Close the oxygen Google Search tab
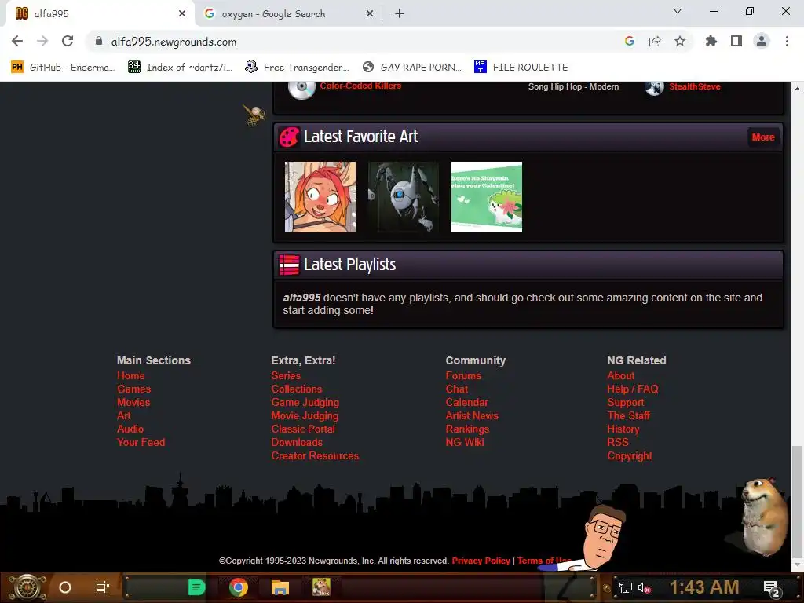Image resolution: width=804 pixels, height=603 pixels. click(370, 14)
